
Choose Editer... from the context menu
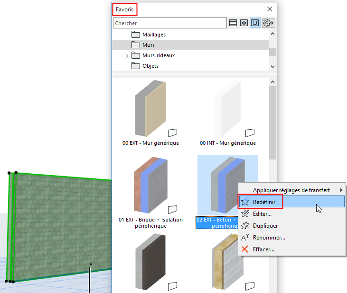point(292,213)
